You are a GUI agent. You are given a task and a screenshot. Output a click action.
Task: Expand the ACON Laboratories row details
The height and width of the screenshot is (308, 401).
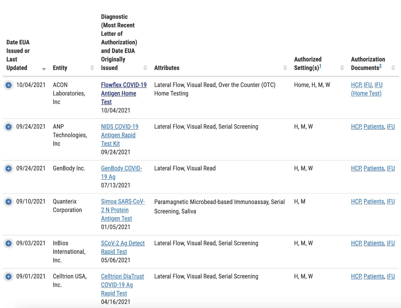(9, 85)
